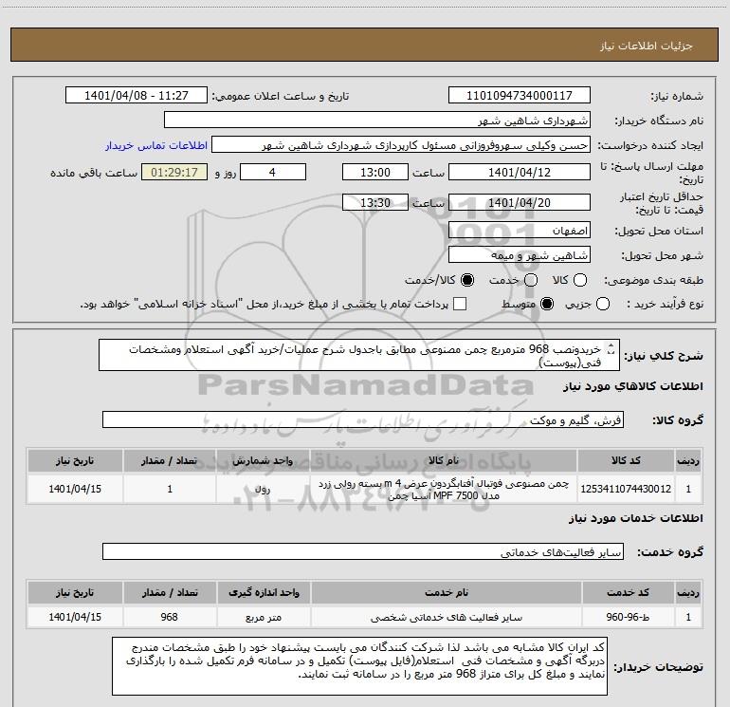This screenshot has width=730, height=707.
Task: Click the need number field 1101094734000117
Action: 520,96
